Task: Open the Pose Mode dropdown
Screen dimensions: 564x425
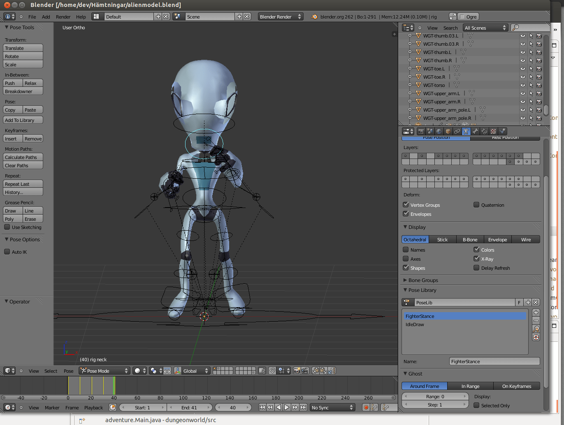Action: coord(104,371)
